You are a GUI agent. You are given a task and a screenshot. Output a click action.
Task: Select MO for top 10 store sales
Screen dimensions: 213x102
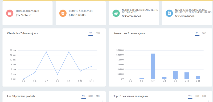coord(204,96)
